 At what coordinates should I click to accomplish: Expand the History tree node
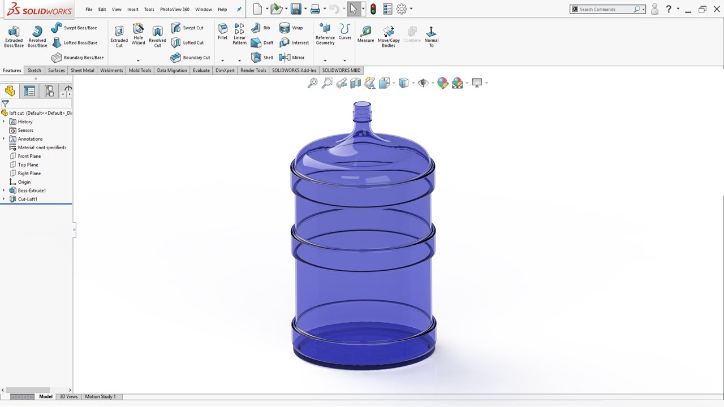4,122
